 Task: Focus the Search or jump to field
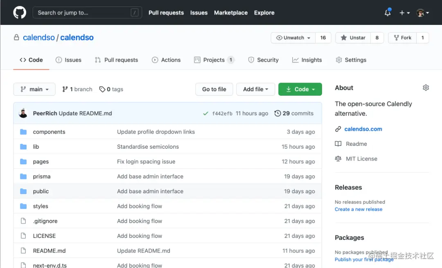pyautogui.click(x=87, y=13)
